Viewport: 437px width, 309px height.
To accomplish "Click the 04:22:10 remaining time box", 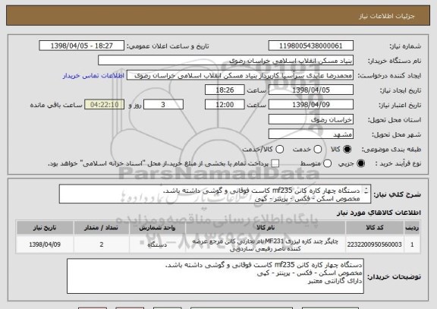I will tap(105, 105).
